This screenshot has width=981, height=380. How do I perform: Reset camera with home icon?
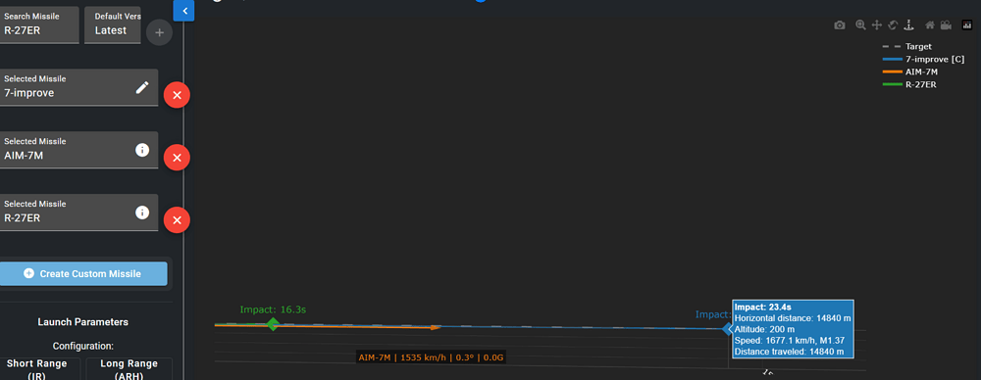click(930, 25)
